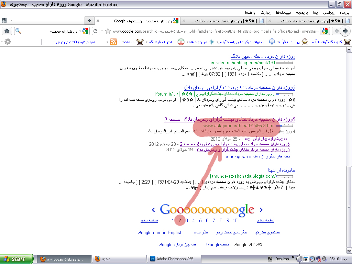Open the پرونده (File) menu

coord(344,13)
